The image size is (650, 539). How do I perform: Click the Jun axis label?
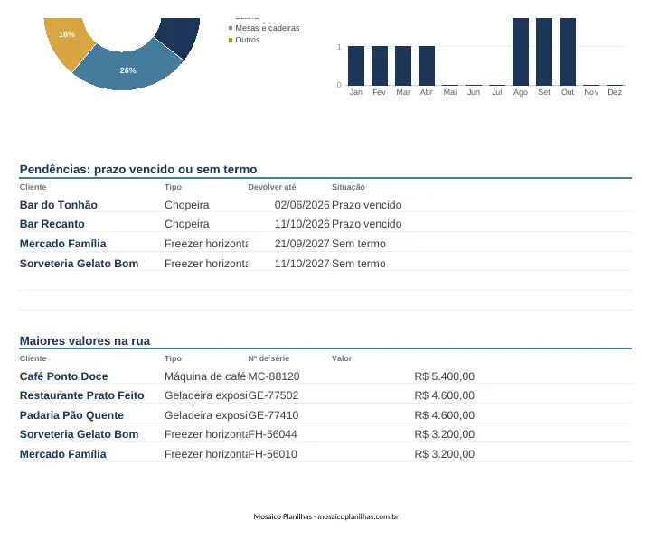coord(474,92)
